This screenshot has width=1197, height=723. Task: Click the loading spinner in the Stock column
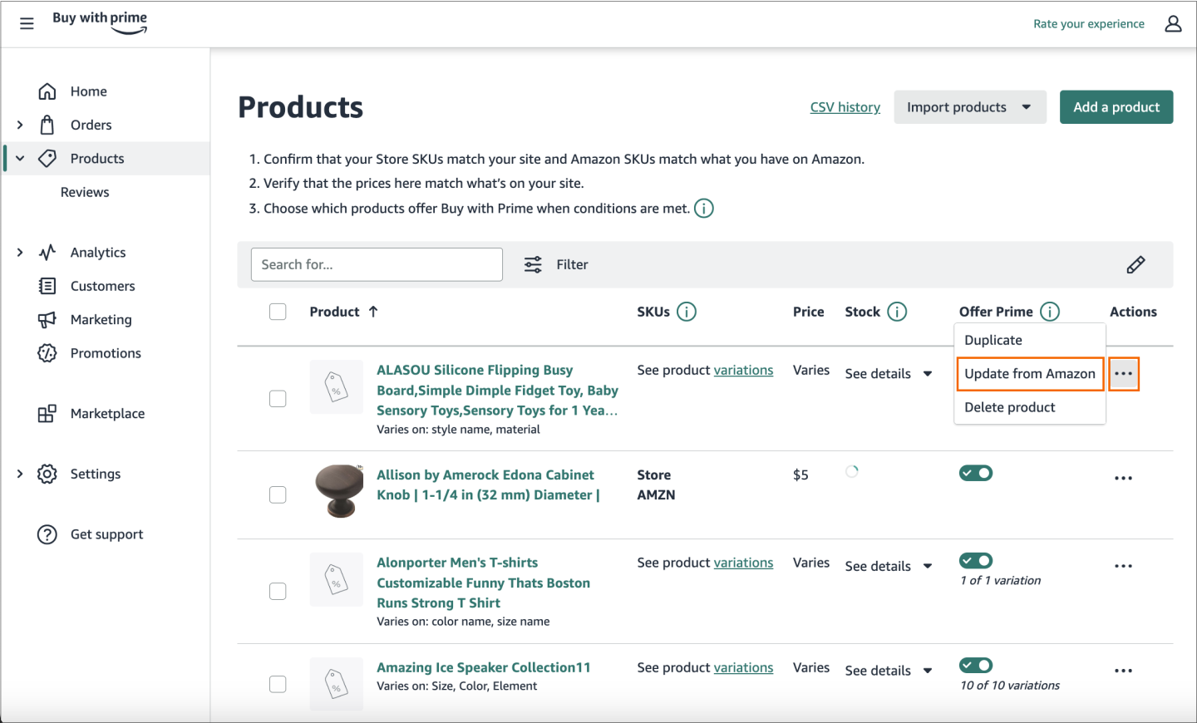851,471
